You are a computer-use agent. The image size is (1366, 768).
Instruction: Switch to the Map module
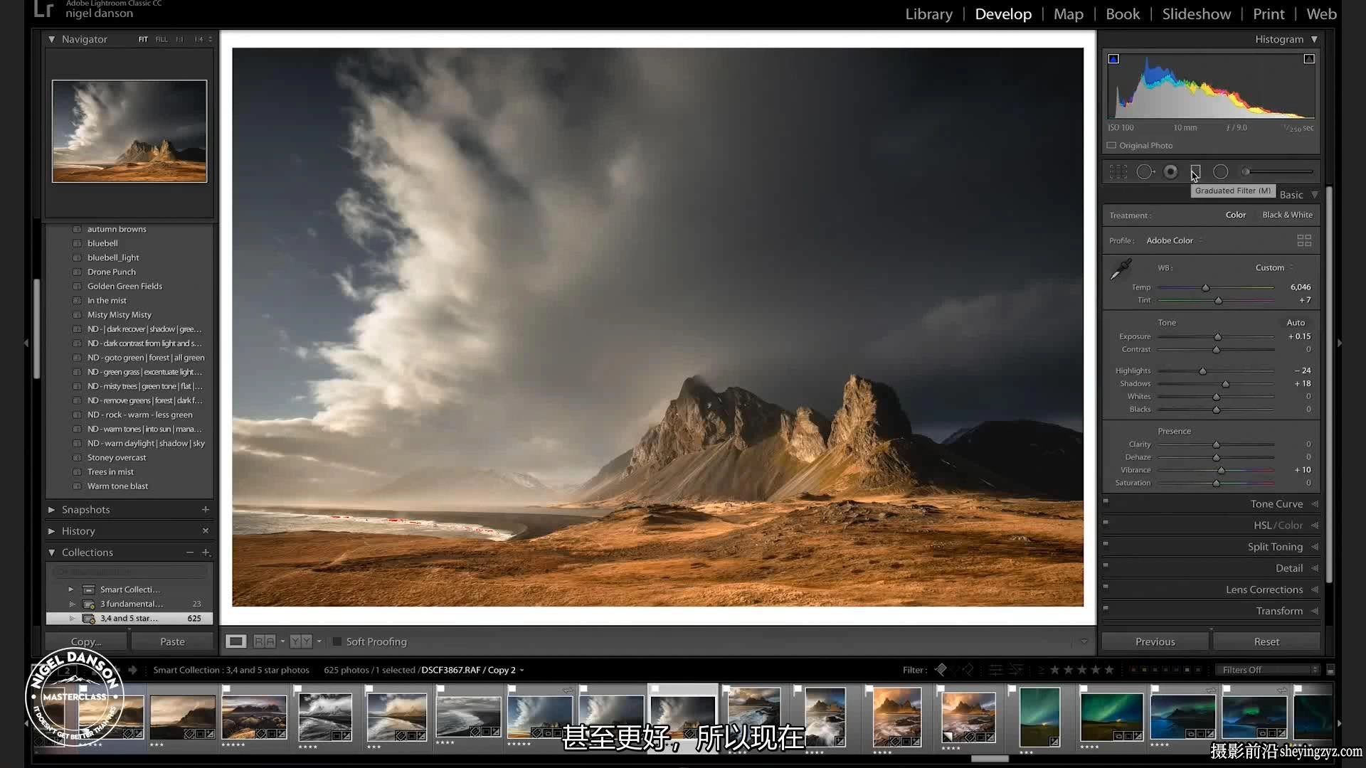click(1068, 14)
